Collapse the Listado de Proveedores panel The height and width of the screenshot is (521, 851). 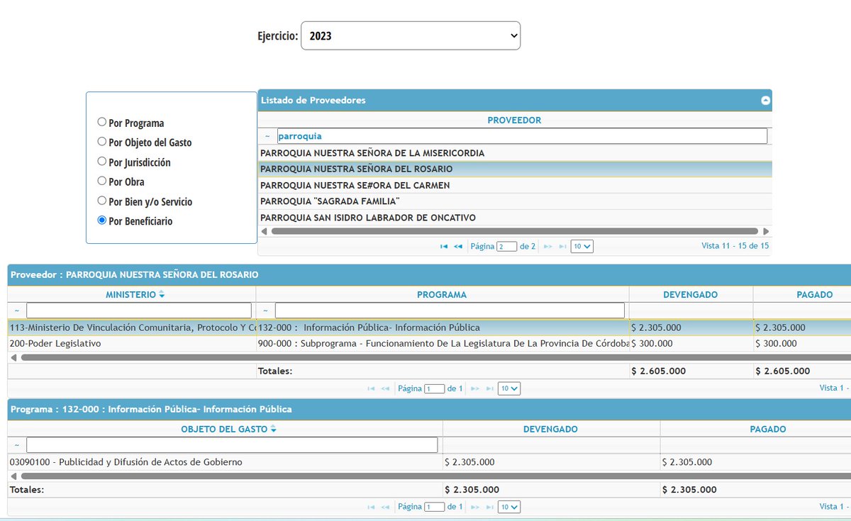[764, 100]
